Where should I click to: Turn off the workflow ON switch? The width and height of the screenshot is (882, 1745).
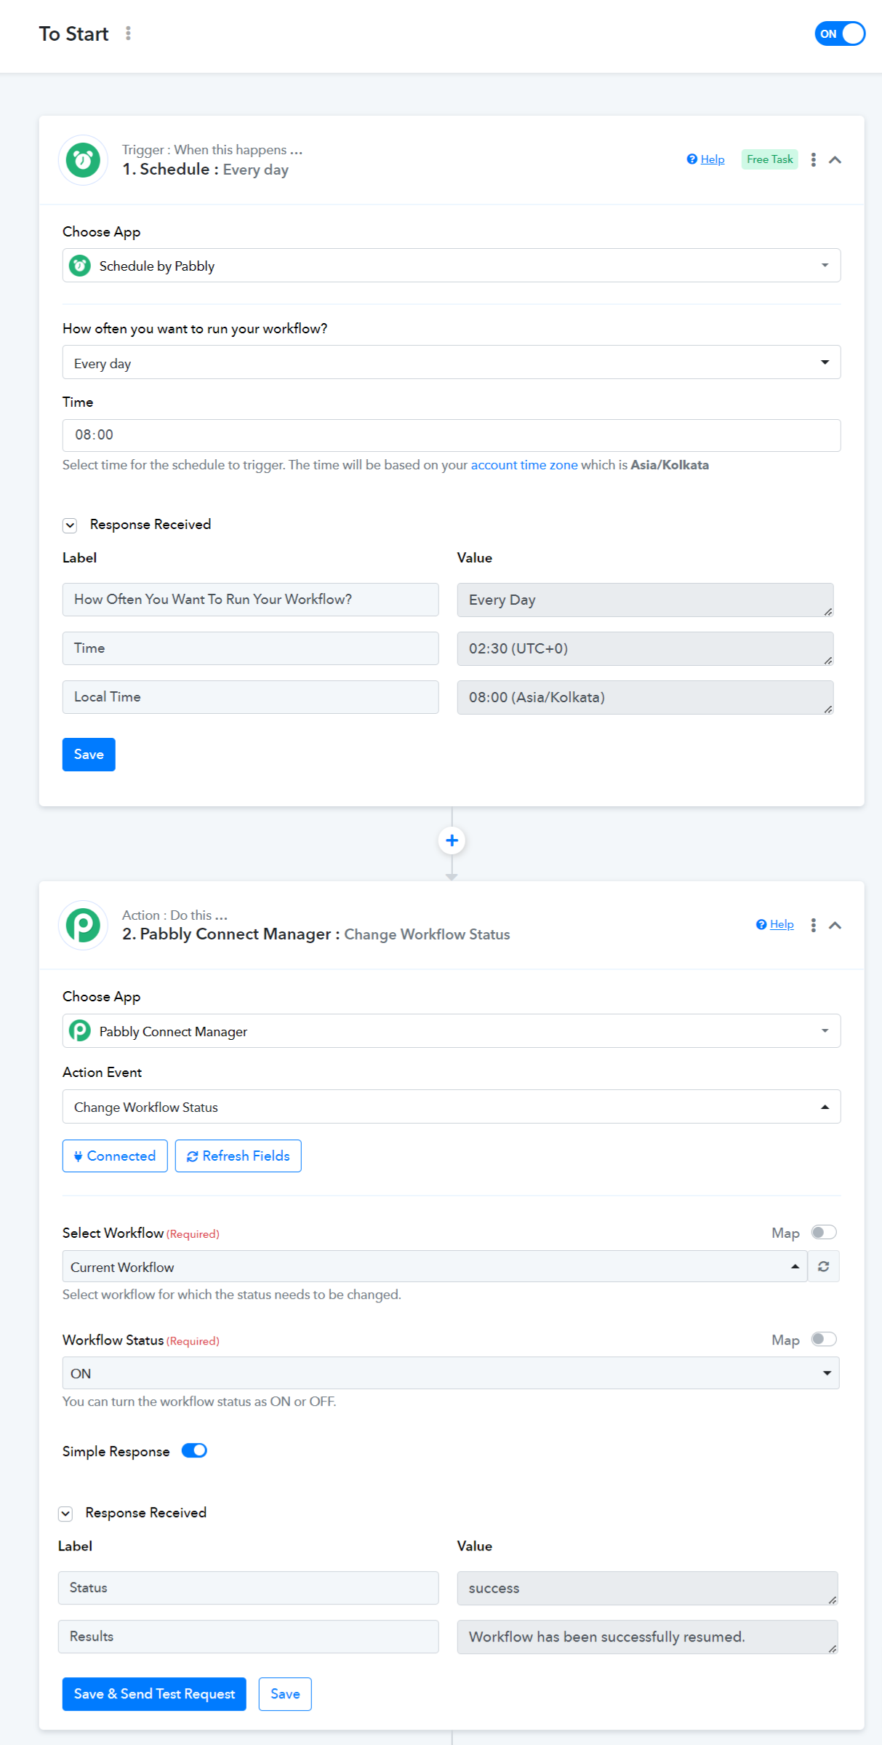(840, 33)
